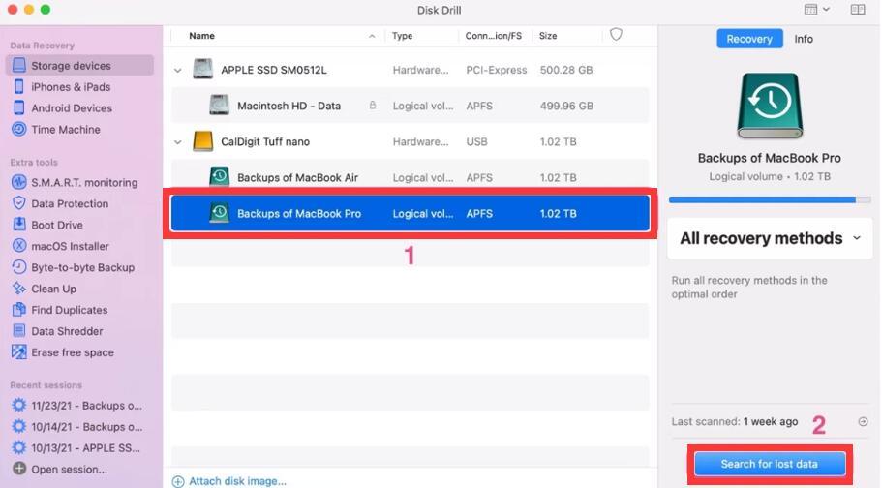Image resolution: width=882 pixels, height=488 pixels.
Task: Click arrow icon next to Last scanned
Action: [x=863, y=421]
